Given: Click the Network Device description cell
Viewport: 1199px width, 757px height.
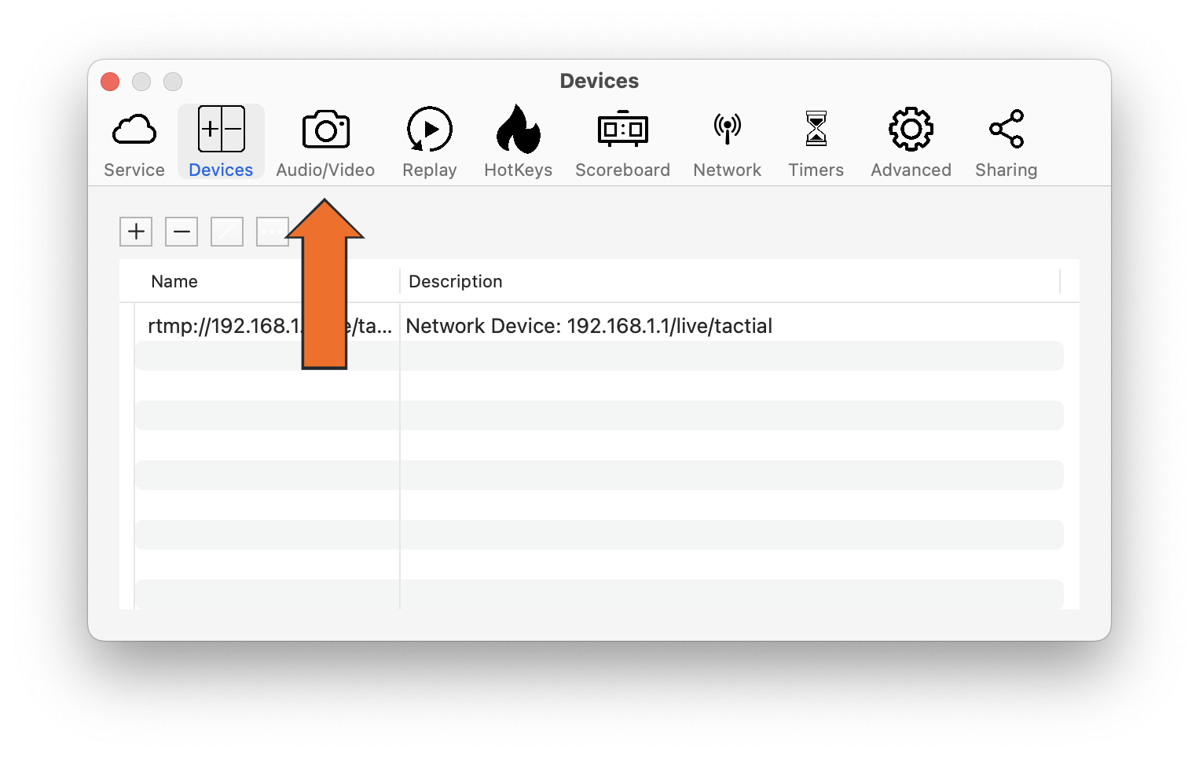Looking at the screenshot, I should tap(588, 325).
